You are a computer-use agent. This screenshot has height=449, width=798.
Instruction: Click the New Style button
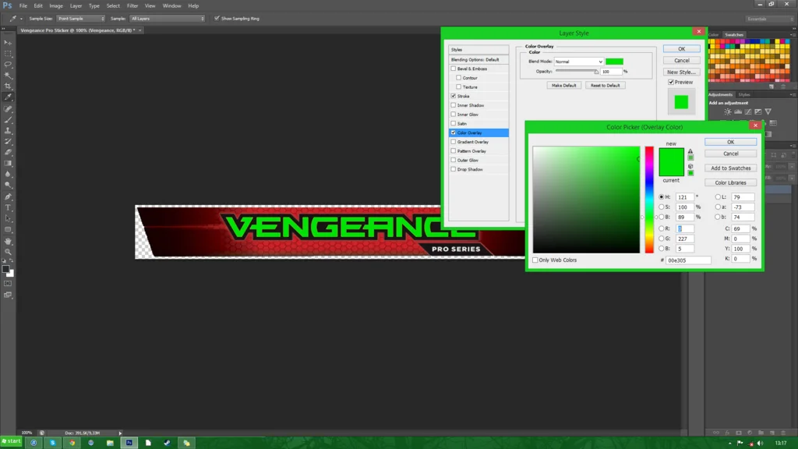681,72
